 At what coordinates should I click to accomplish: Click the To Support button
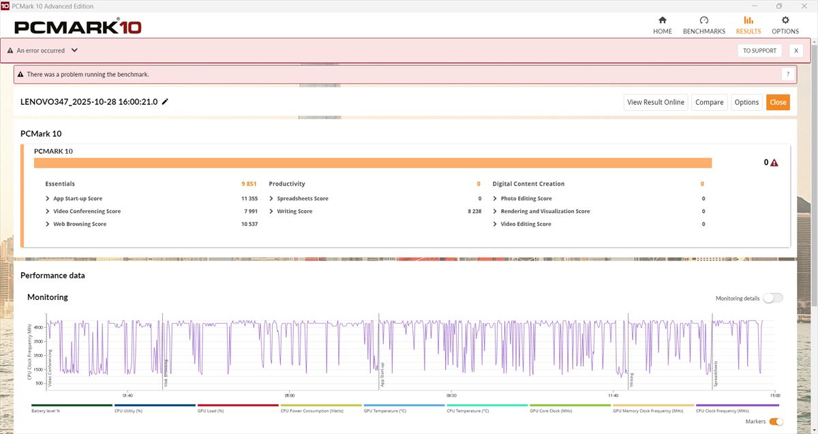(x=759, y=50)
